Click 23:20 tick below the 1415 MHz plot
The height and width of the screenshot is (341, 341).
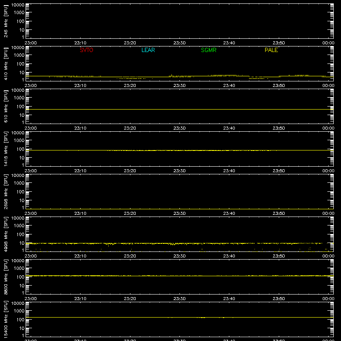click(x=130, y=171)
